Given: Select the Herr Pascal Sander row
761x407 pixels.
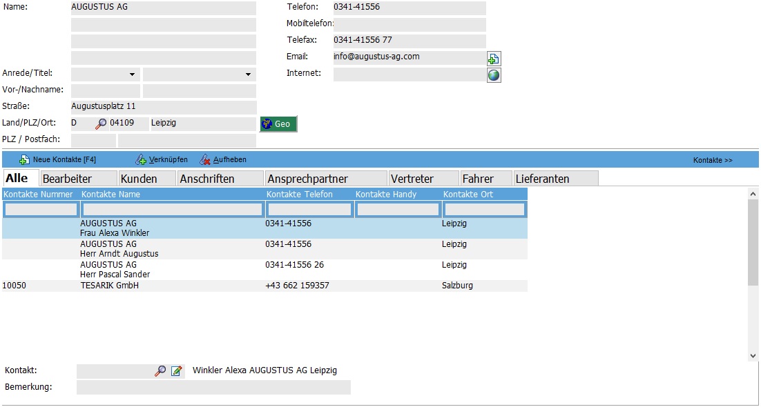Looking at the screenshot, I should [x=265, y=270].
